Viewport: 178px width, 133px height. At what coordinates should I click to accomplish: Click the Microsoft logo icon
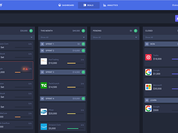(148, 87)
